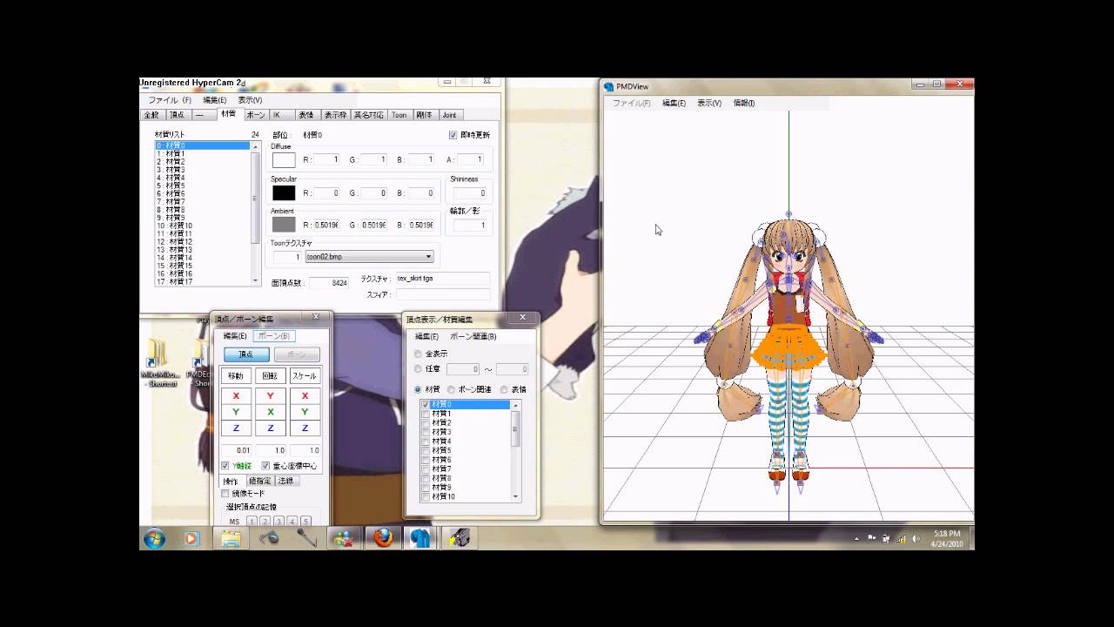Select the green Y move axis button

pyautogui.click(x=236, y=412)
